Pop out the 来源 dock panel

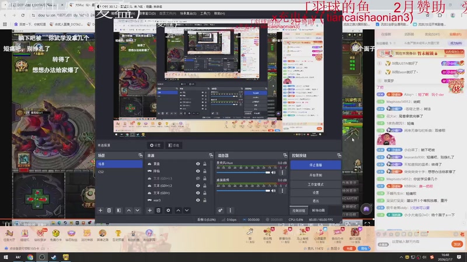pyautogui.click(x=211, y=155)
